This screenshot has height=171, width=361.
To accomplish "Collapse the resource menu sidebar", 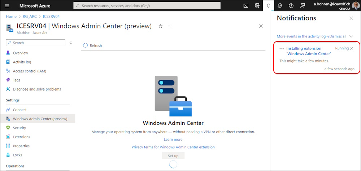I will pos(71,43).
